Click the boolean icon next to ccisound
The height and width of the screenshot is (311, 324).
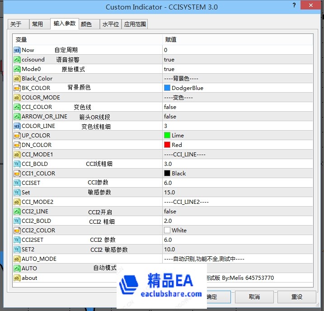[17, 60]
